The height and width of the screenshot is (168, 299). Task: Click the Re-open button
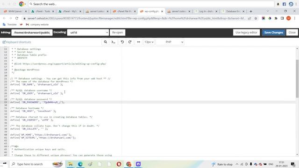tap(117, 32)
